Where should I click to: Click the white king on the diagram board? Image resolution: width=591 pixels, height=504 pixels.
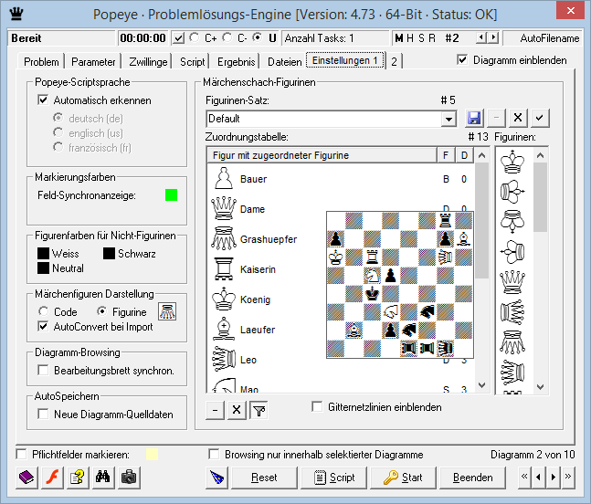coord(335,257)
